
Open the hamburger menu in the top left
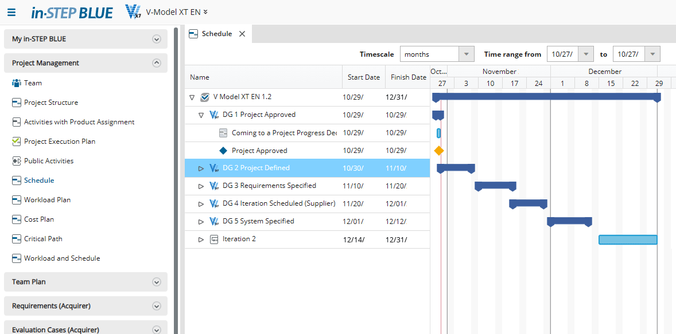click(x=11, y=12)
